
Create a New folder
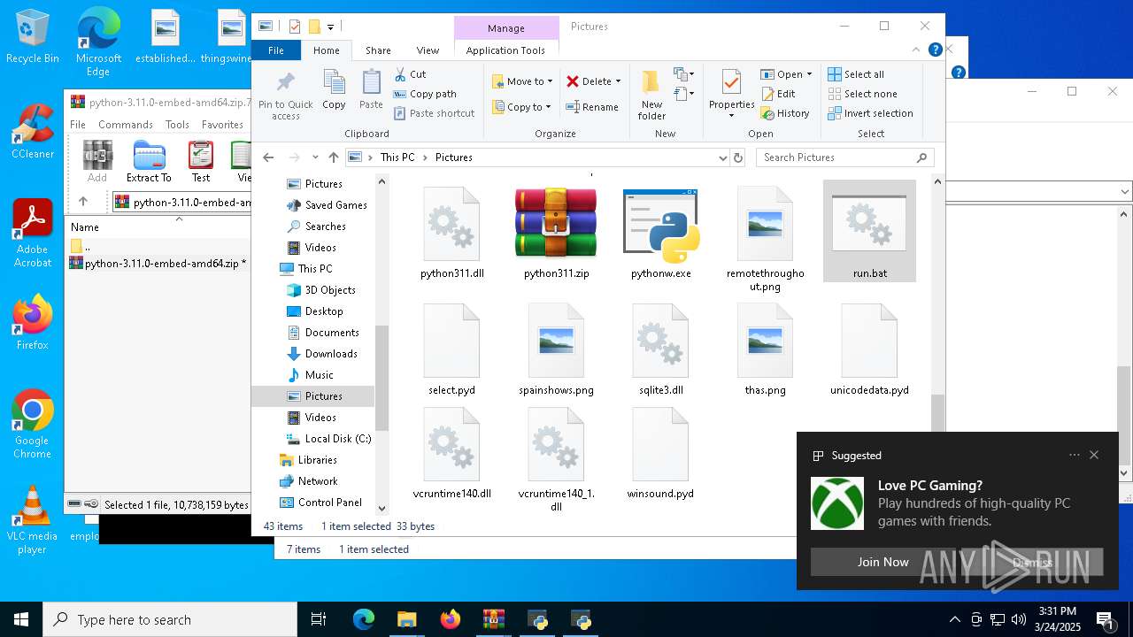pyautogui.click(x=651, y=96)
